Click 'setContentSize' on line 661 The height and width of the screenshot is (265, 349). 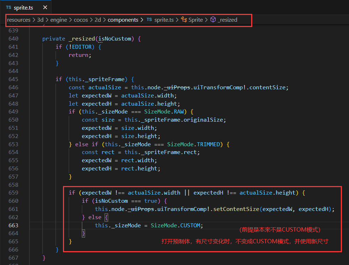click(236, 209)
